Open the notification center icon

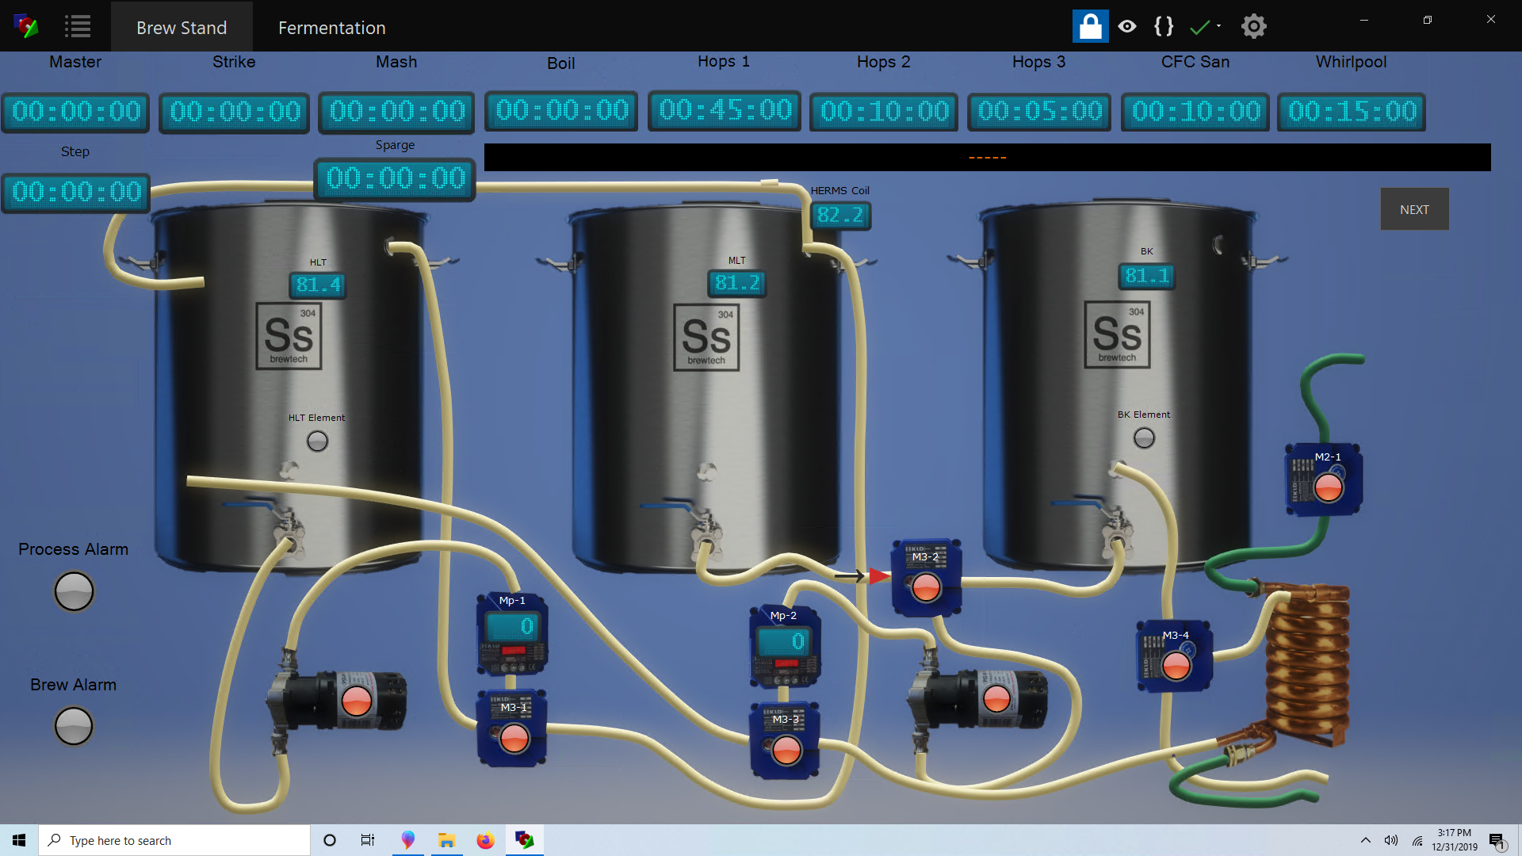[1497, 841]
